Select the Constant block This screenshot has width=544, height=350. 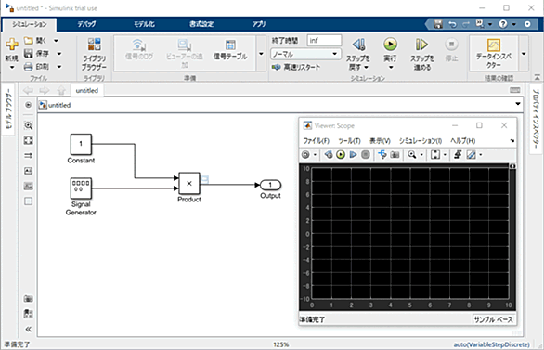click(81, 144)
